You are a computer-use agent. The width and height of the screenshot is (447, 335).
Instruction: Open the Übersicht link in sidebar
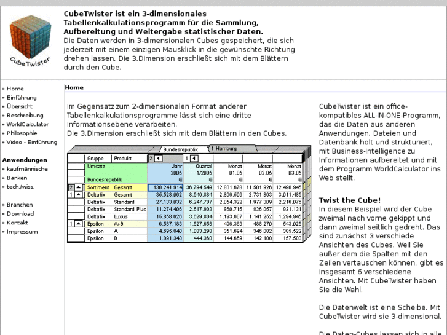click(x=20, y=106)
